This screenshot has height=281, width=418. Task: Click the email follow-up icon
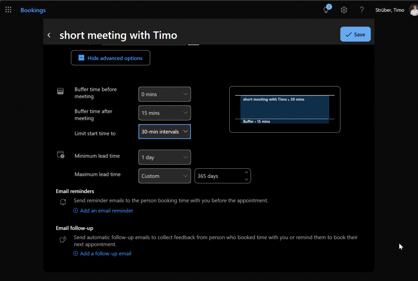pyautogui.click(x=63, y=239)
